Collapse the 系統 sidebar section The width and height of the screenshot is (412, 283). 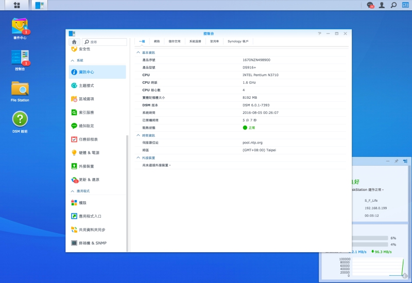(x=73, y=60)
